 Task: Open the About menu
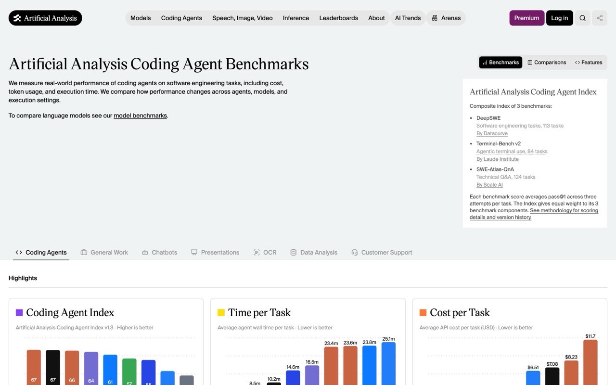click(376, 18)
